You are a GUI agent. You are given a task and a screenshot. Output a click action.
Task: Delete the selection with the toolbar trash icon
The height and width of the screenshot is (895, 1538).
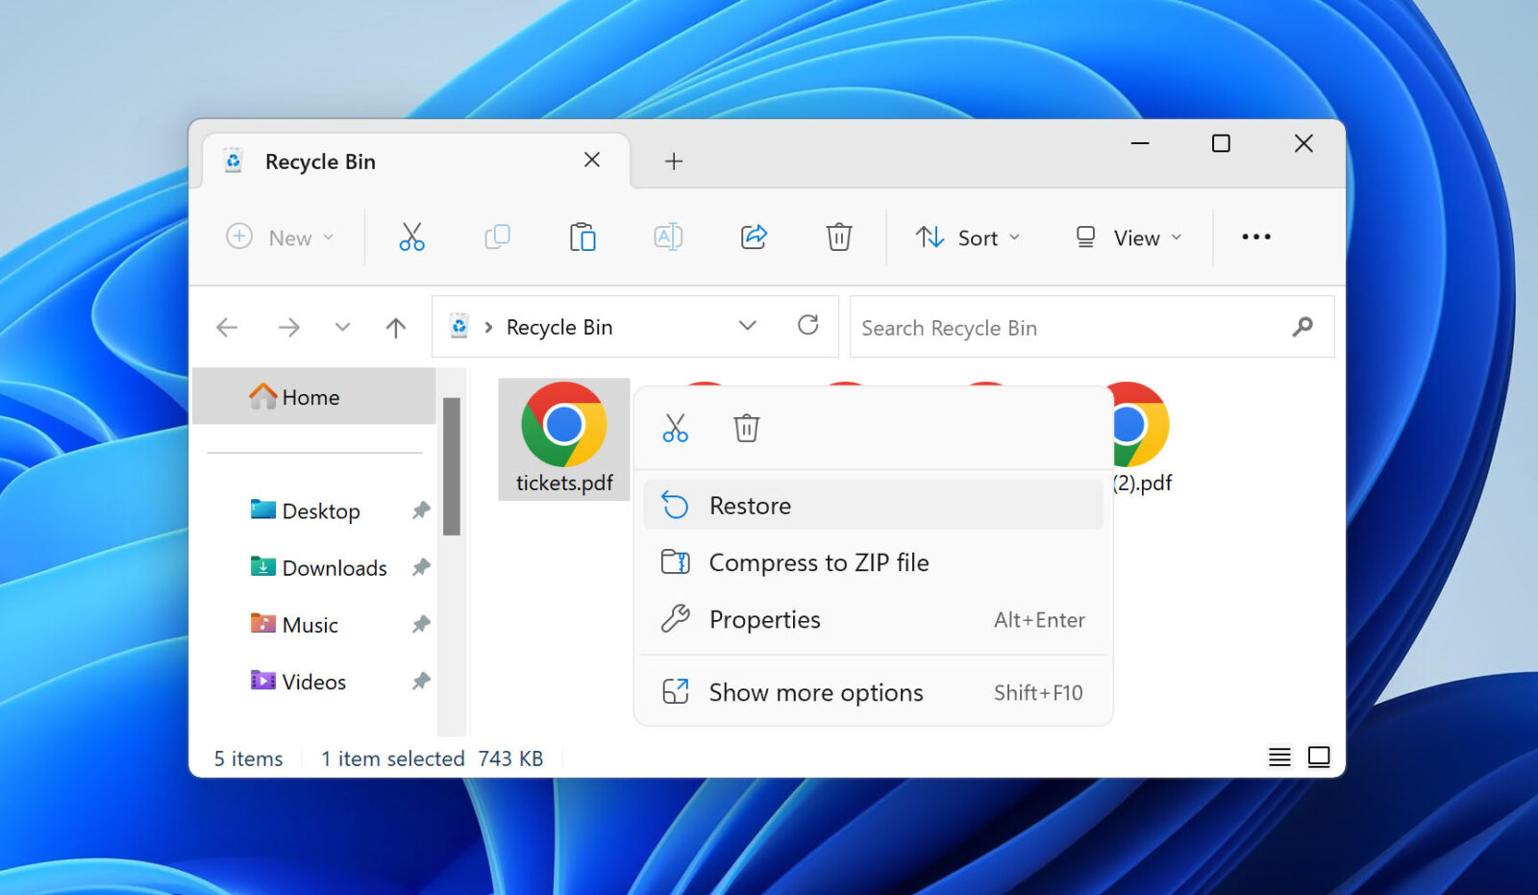pos(838,236)
